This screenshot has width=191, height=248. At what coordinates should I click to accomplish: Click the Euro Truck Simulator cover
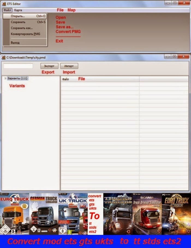(x=14, y=214)
